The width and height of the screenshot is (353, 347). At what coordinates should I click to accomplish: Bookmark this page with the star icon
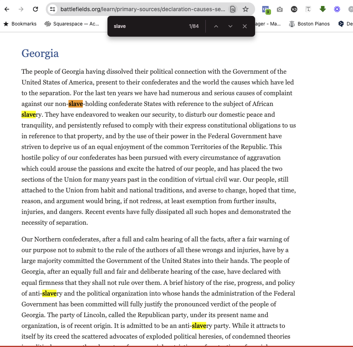coord(246,9)
